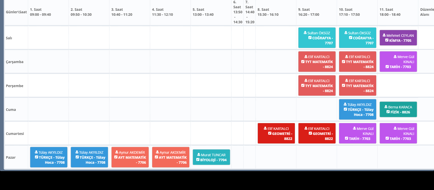Viewport: 434px width, 190px height.
Task: Click the edit icon on Cuma's TÜRKÇE card
Action: [x=345, y=109]
